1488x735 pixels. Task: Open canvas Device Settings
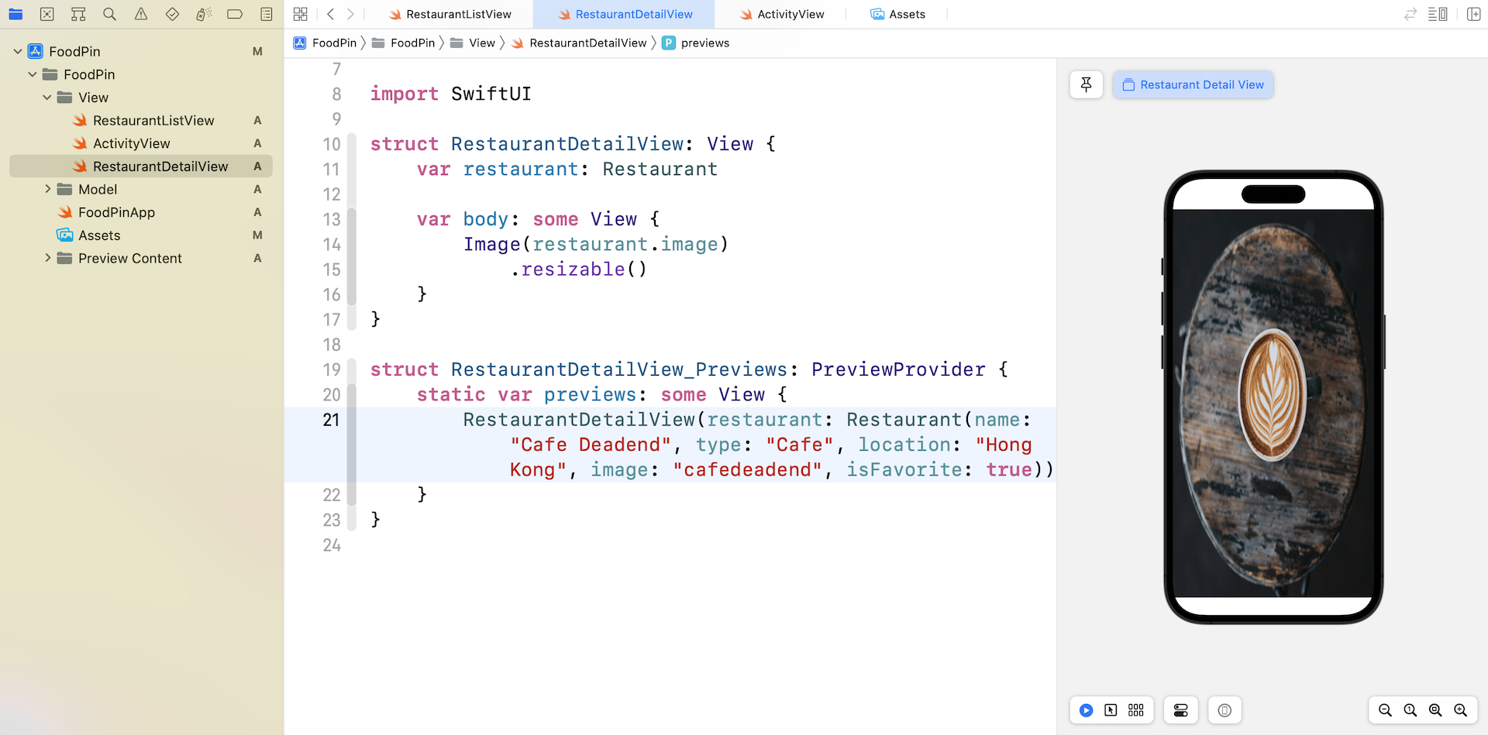coord(1180,710)
